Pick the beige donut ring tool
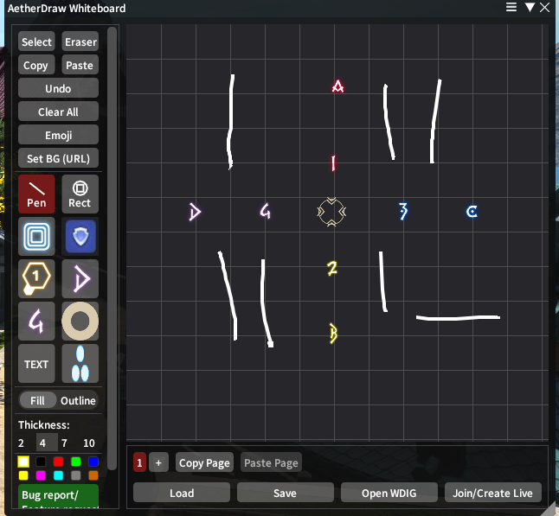 pyautogui.click(x=80, y=322)
